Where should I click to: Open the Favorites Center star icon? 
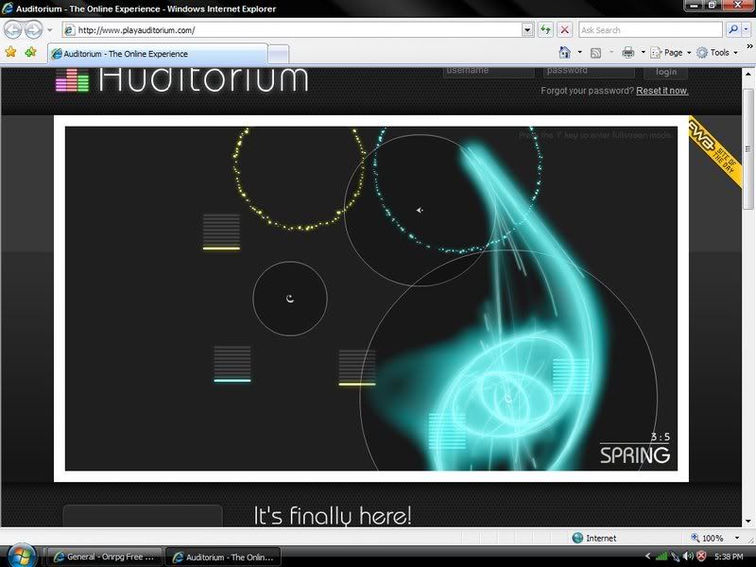11,53
